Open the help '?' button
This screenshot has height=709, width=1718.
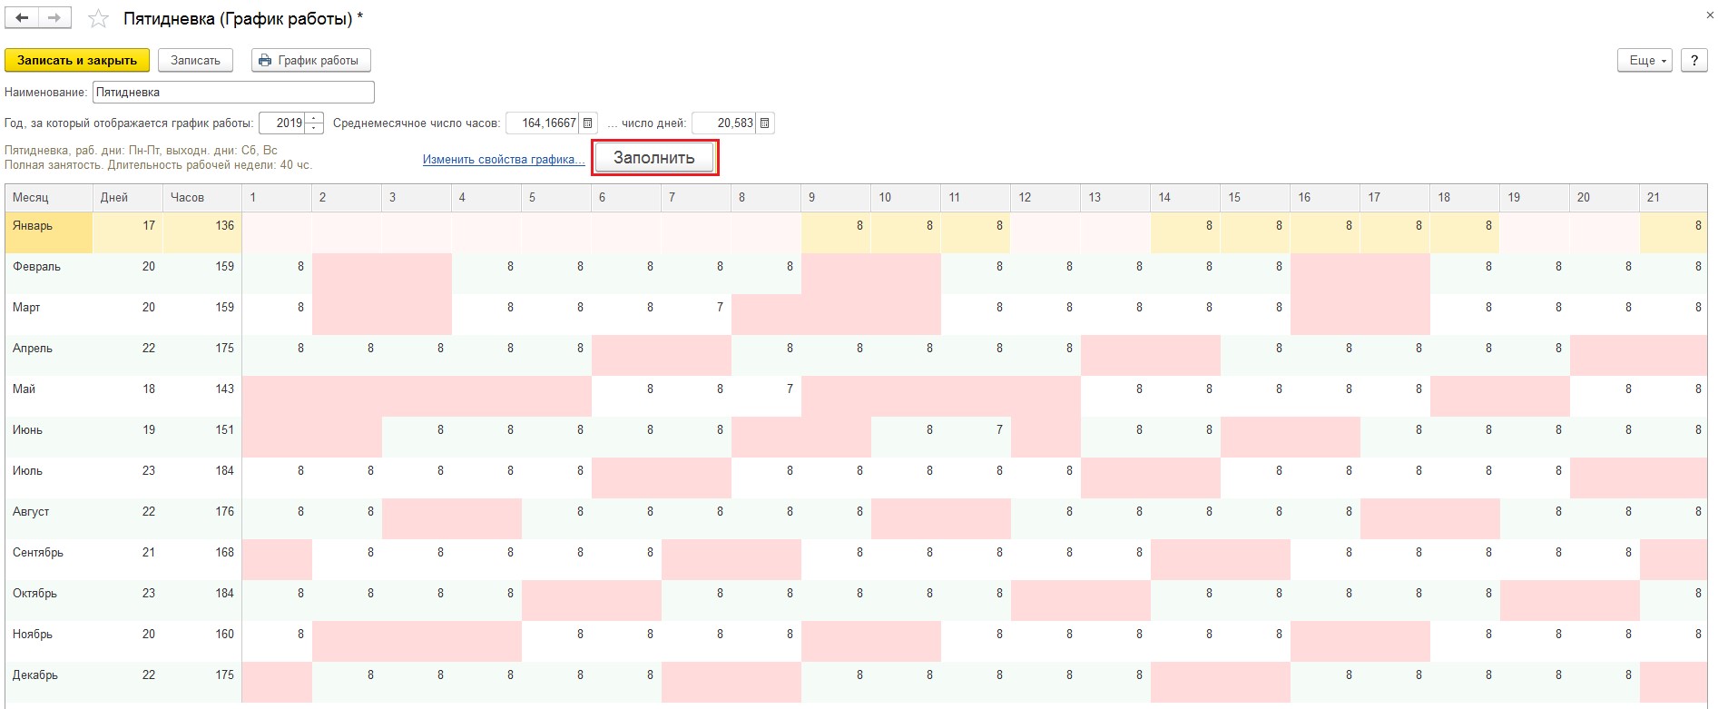[x=1693, y=61]
